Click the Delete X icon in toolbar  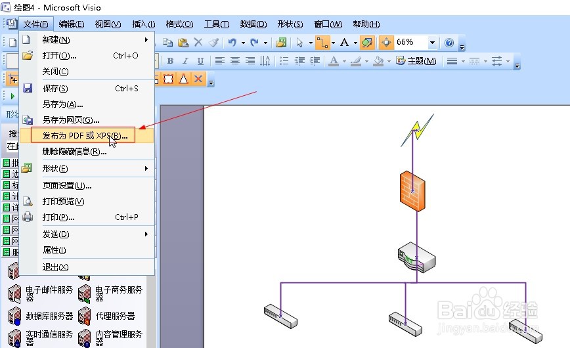198,43
